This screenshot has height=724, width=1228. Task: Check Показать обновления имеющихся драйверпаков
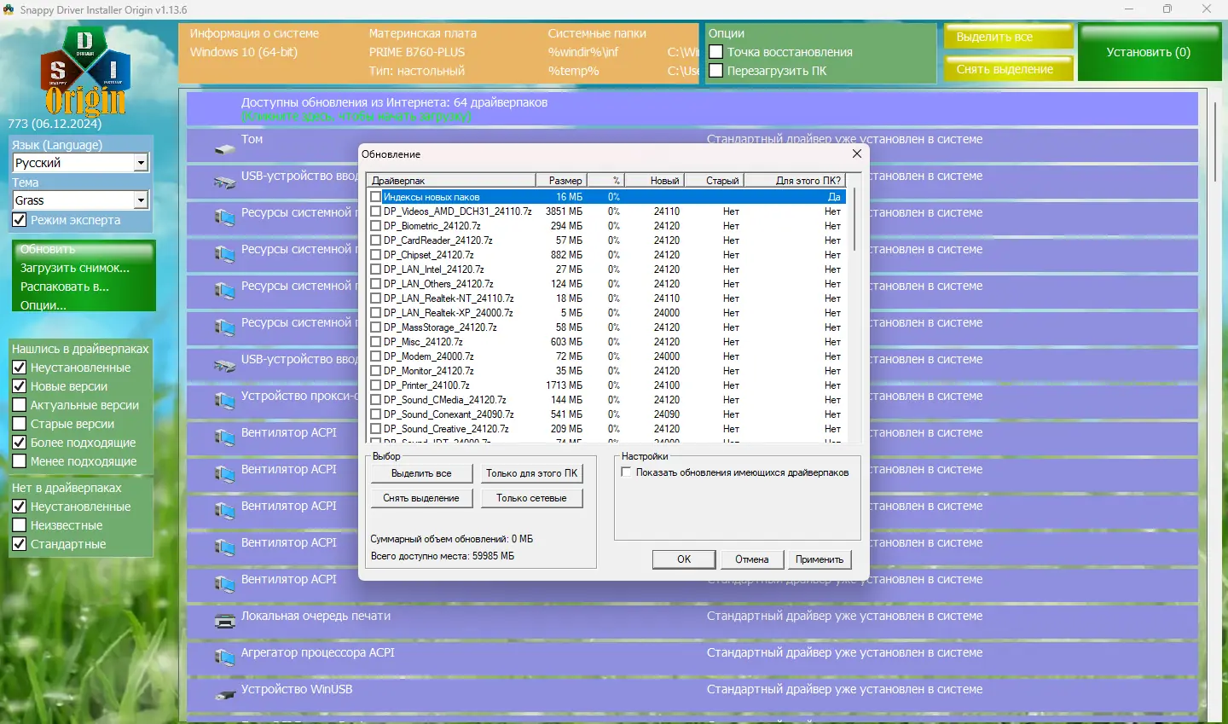pos(627,472)
